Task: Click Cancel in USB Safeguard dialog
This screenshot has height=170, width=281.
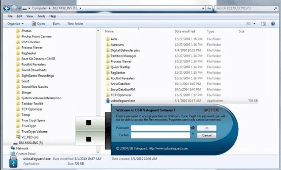Action: [x=207, y=135]
